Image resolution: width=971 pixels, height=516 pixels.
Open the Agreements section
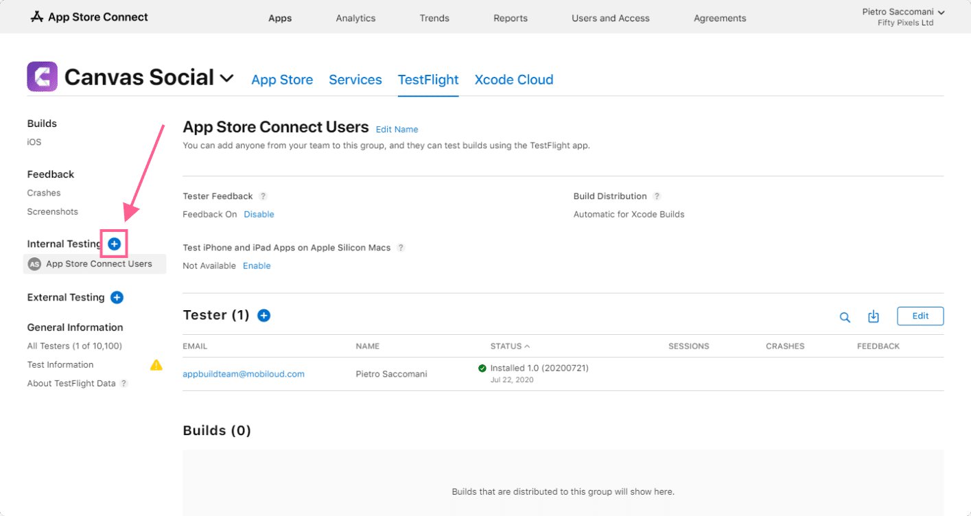pos(720,19)
